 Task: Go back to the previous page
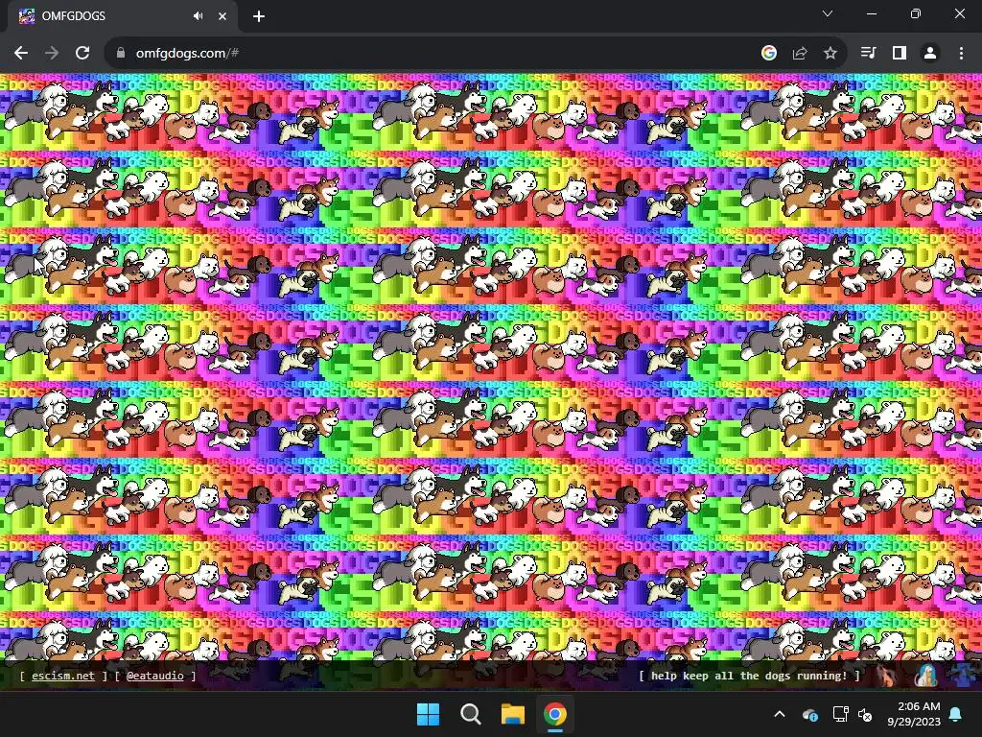click(21, 54)
